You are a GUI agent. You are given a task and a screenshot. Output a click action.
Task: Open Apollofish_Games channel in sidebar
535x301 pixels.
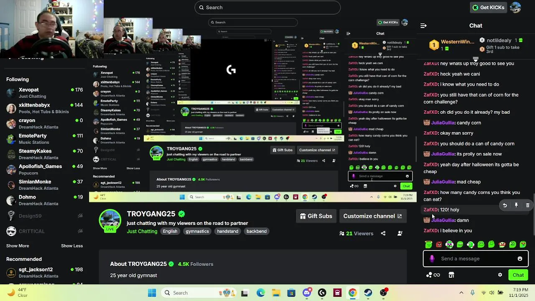(44, 169)
